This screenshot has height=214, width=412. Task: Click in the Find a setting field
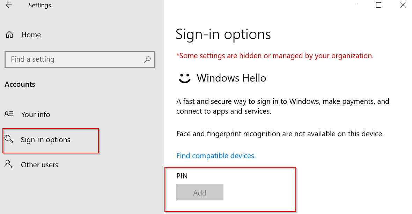pos(80,59)
